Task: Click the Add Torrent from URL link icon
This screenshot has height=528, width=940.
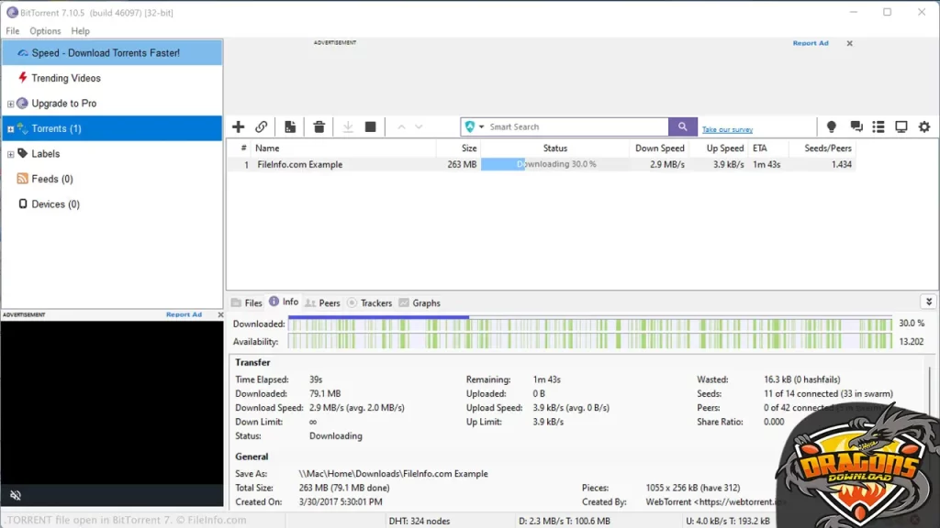Action: [262, 126]
